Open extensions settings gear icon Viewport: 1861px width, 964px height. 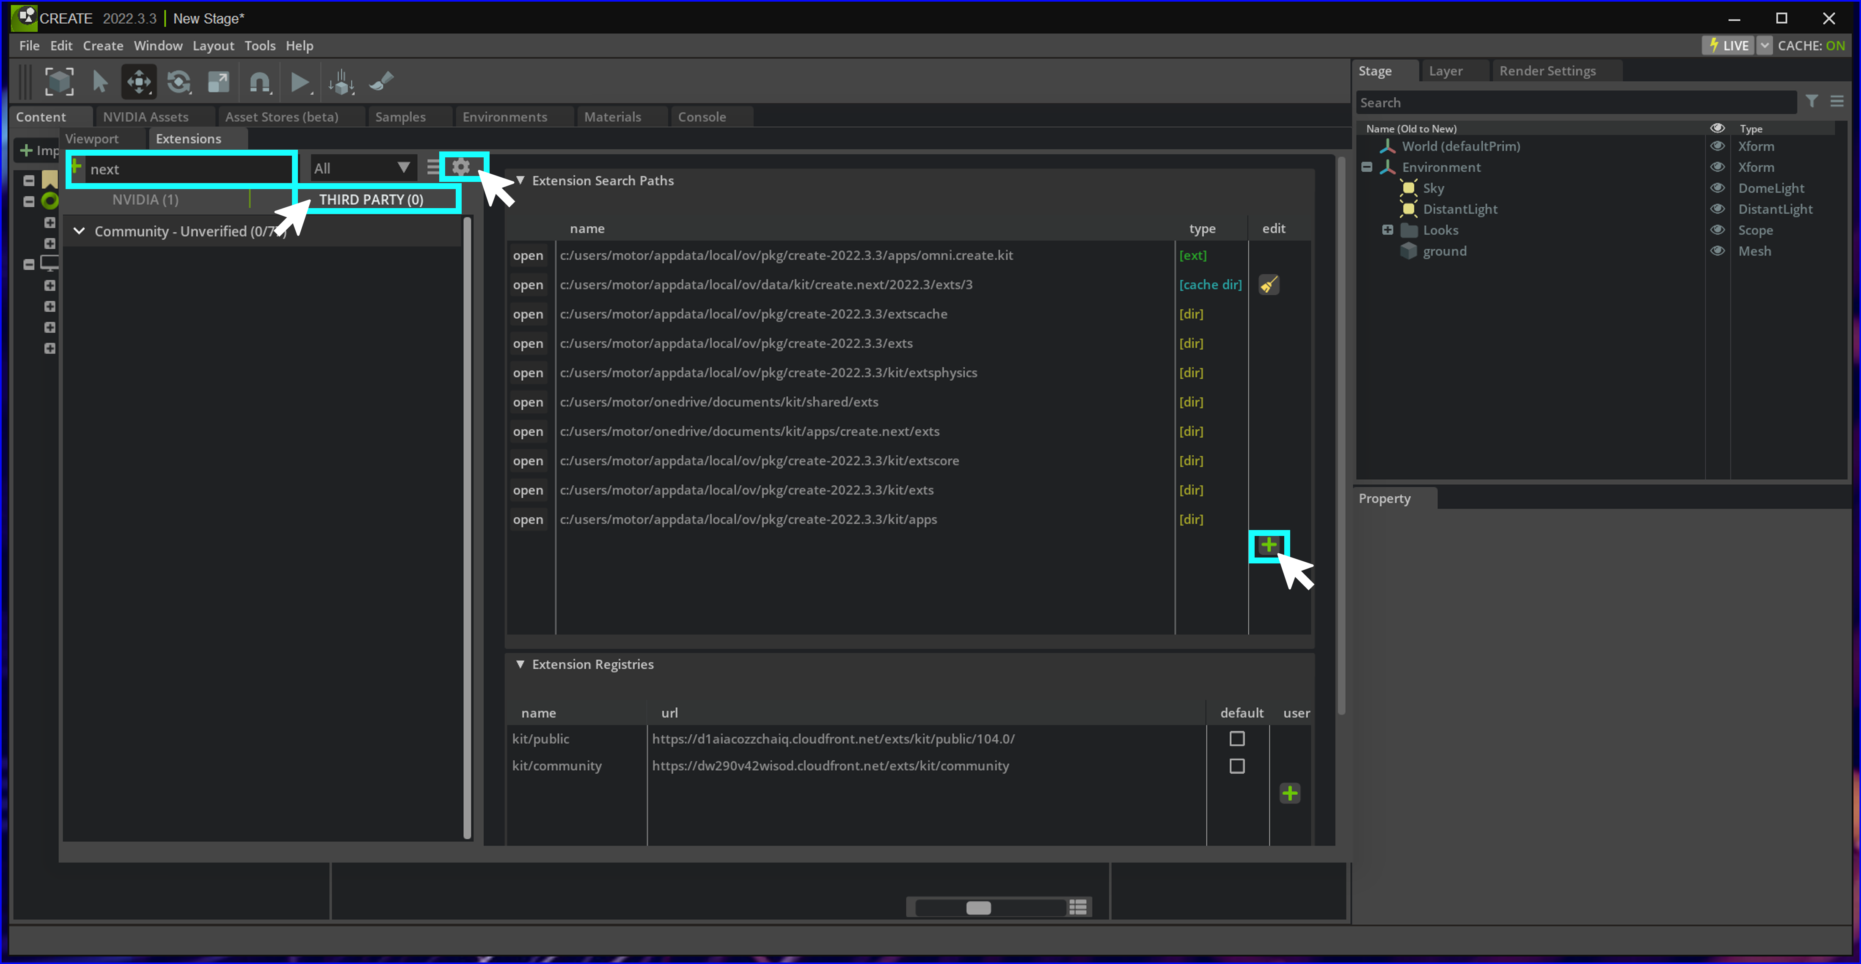coord(461,168)
